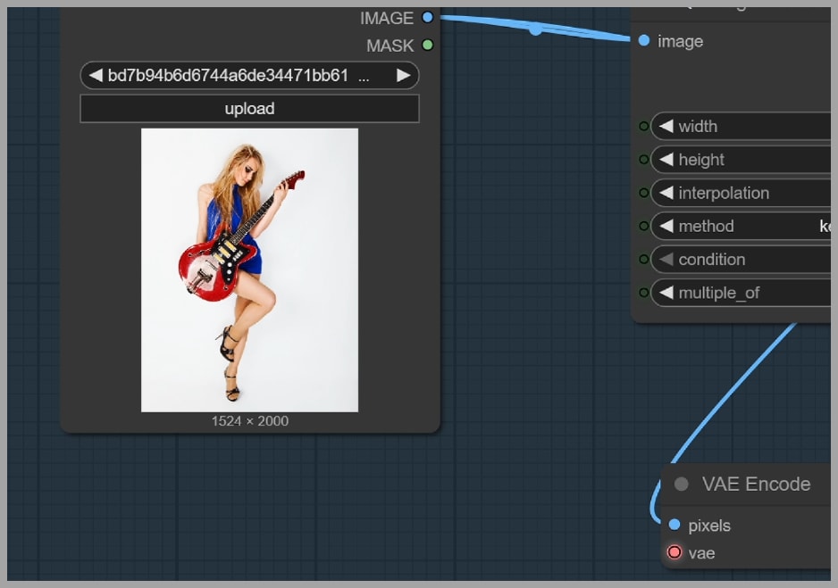Change interpolation with the left arrow

[666, 193]
